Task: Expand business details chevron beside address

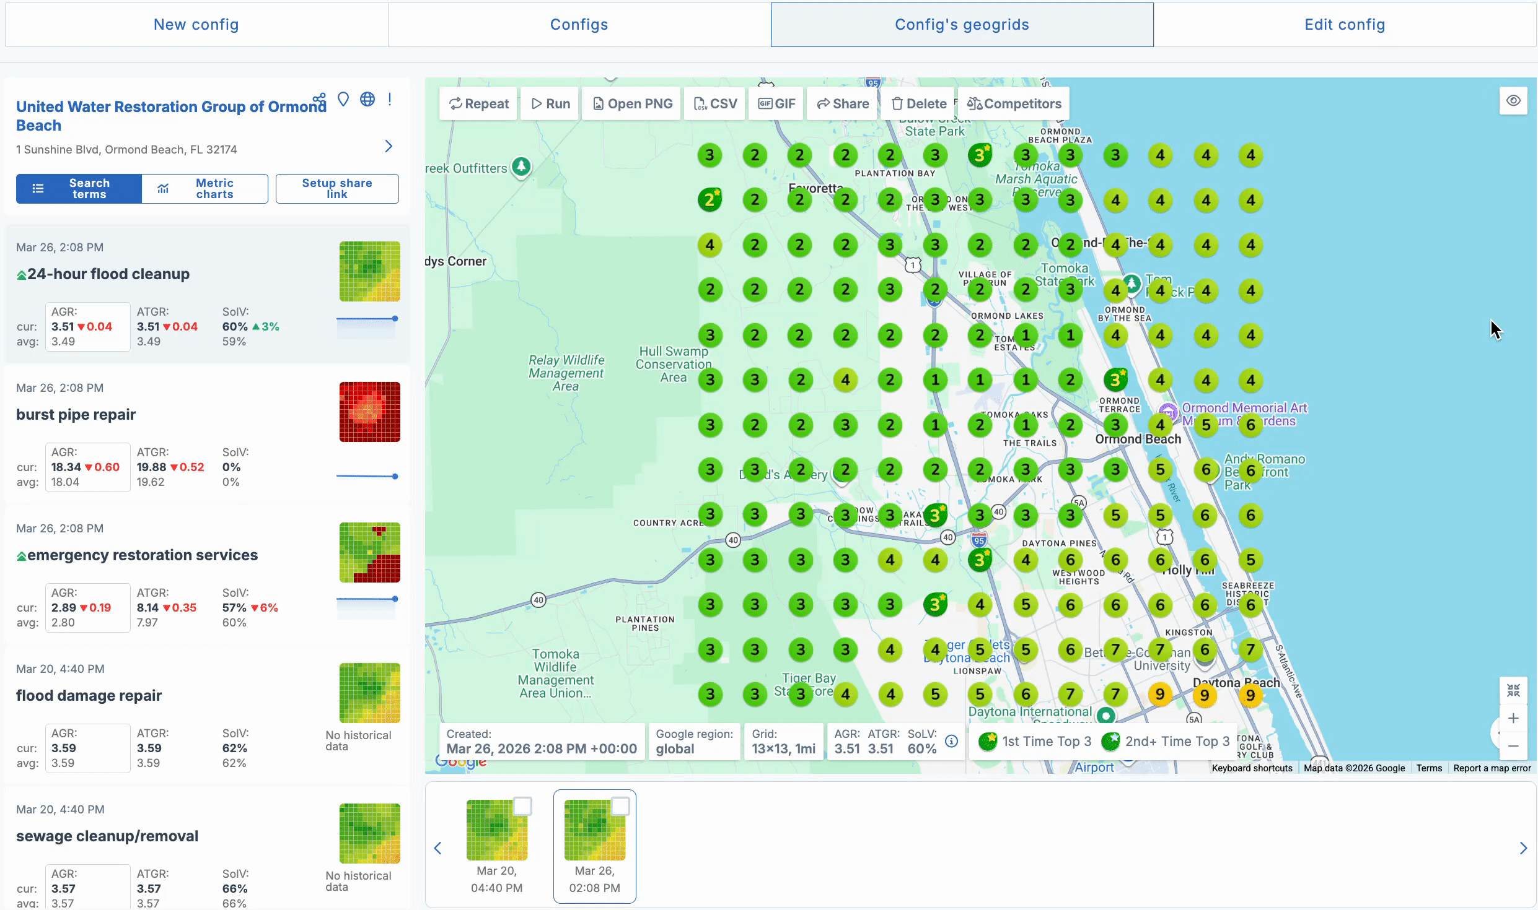Action: click(389, 146)
